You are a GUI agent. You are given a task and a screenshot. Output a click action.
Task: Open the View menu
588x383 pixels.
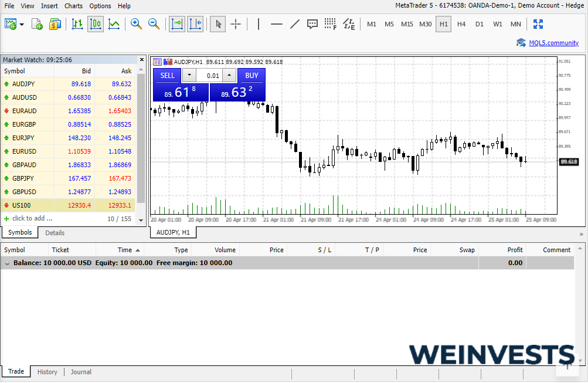(x=28, y=6)
